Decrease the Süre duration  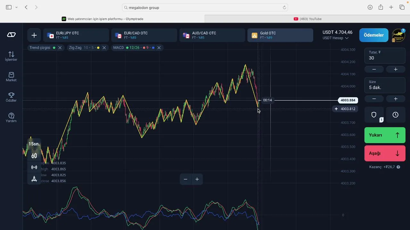tap(374, 99)
